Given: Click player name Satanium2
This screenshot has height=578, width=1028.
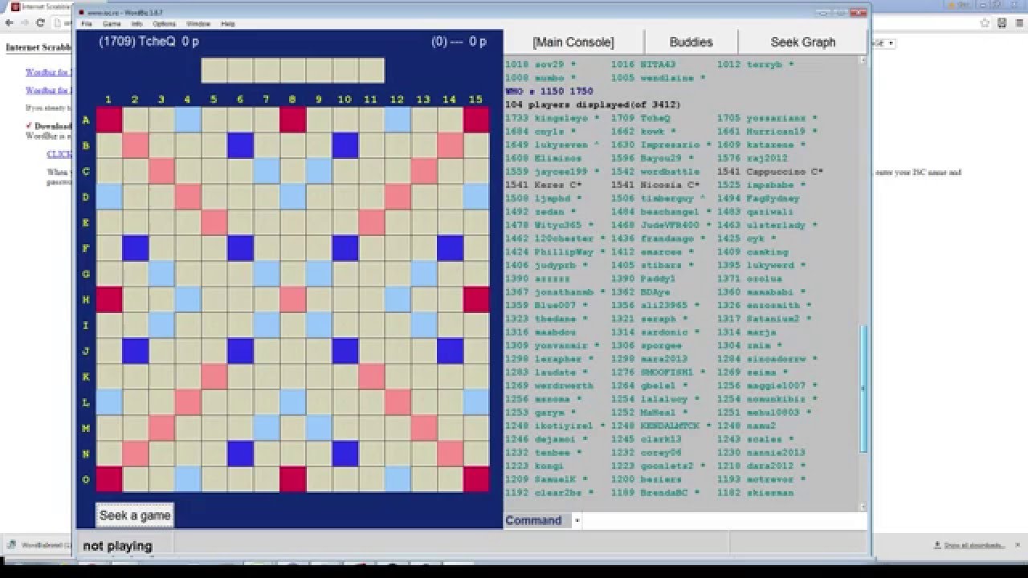Looking at the screenshot, I should coord(774,319).
